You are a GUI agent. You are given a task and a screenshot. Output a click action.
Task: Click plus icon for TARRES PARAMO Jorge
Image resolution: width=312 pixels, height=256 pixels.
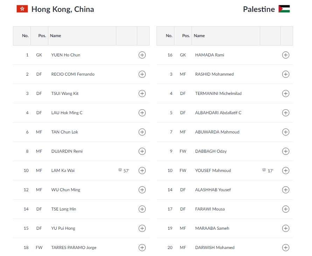142,248
